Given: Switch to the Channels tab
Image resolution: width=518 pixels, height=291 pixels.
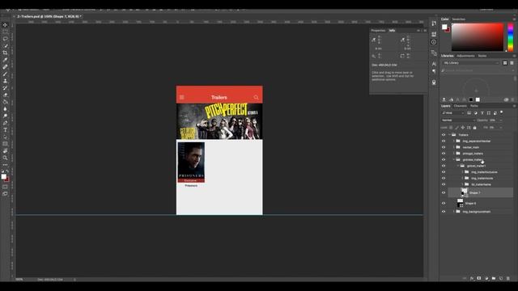Looking at the screenshot, I should 461,106.
